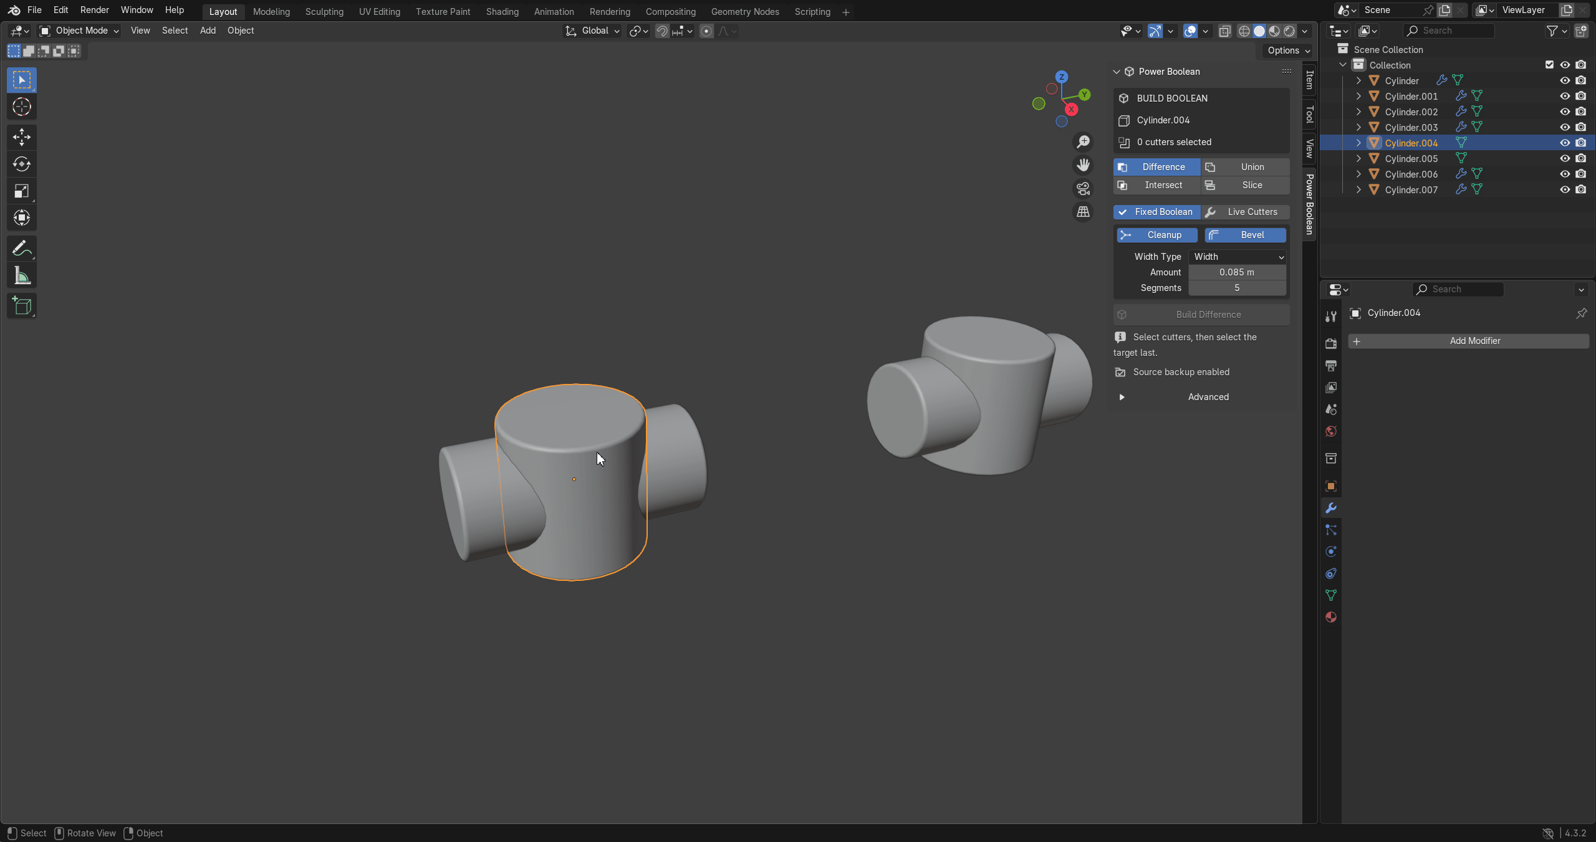Disable Cylinder.006 in renders camera icon
Image resolution: width=1596 pixels, height=842 pixels.
pyautogui.click(x=1581, y=174)
